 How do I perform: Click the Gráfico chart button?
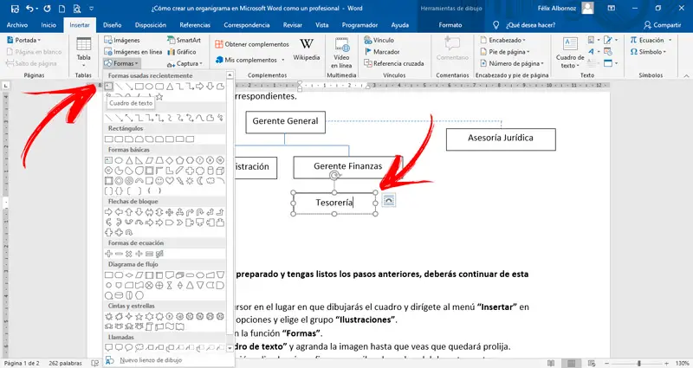182,52
